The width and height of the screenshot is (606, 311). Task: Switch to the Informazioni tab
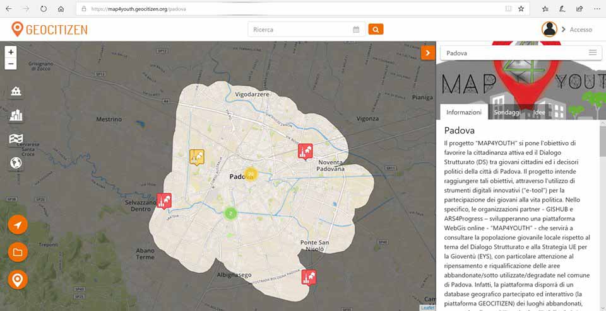click(464, 112)
